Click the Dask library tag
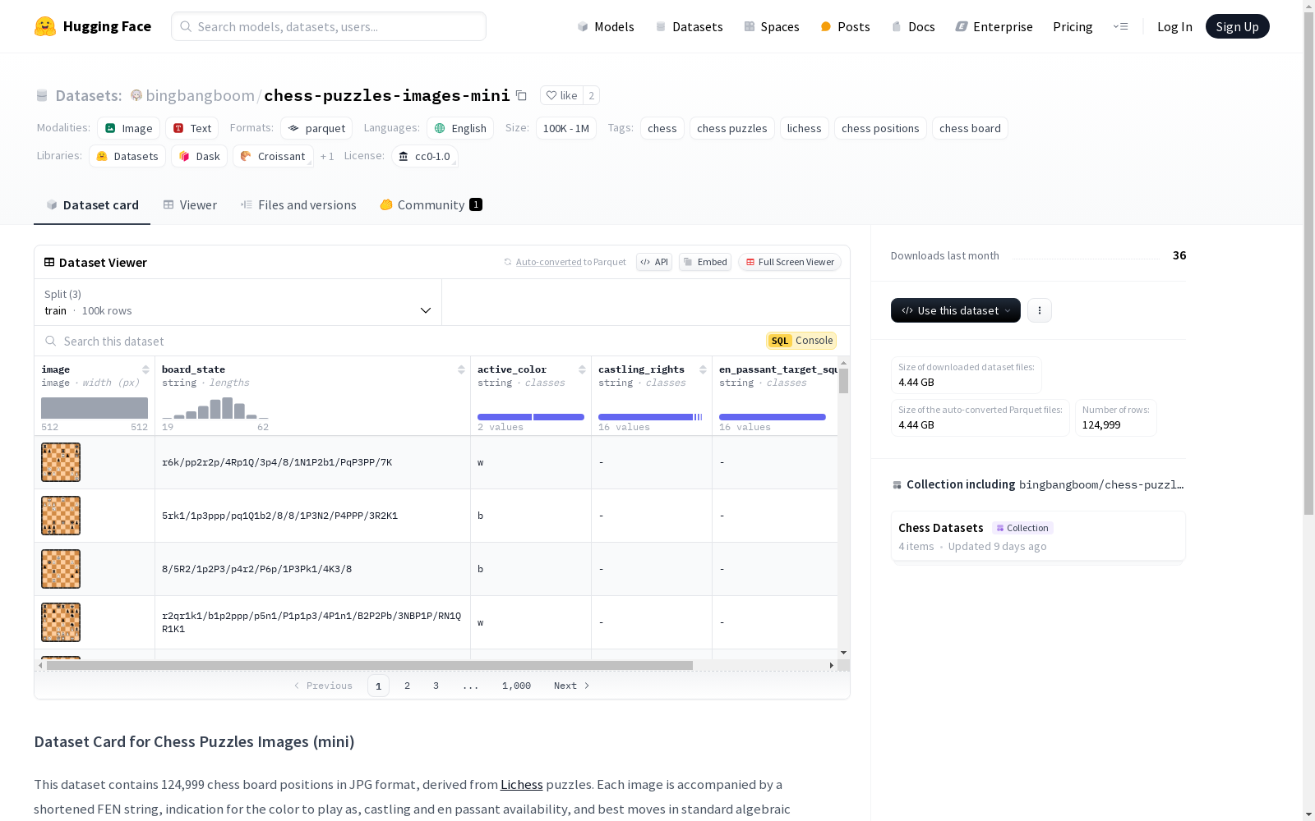This screenshot has width=1315, height=821. (199, 156)
